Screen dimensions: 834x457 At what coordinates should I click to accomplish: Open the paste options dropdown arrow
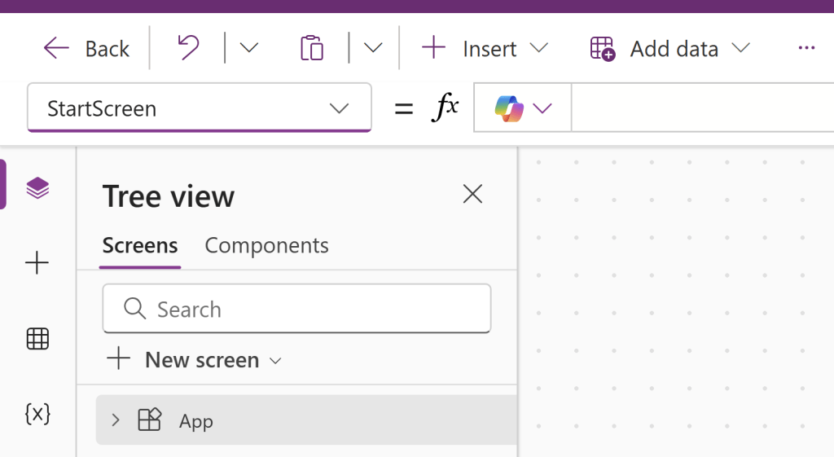click(x=373, y=48)
